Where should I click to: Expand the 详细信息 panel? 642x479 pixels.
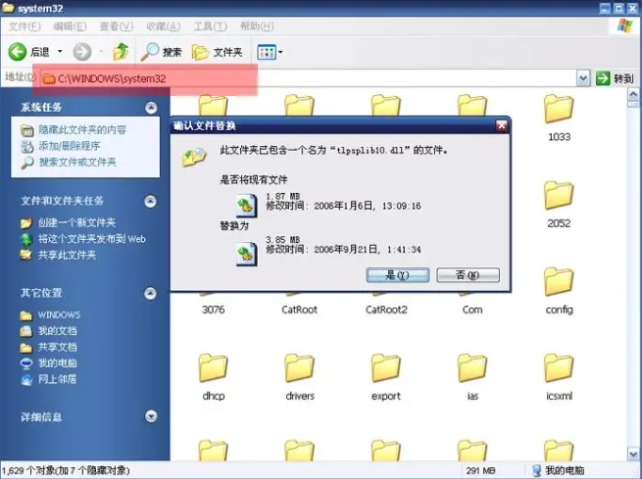pyautogui.click(x=151, y=416)
